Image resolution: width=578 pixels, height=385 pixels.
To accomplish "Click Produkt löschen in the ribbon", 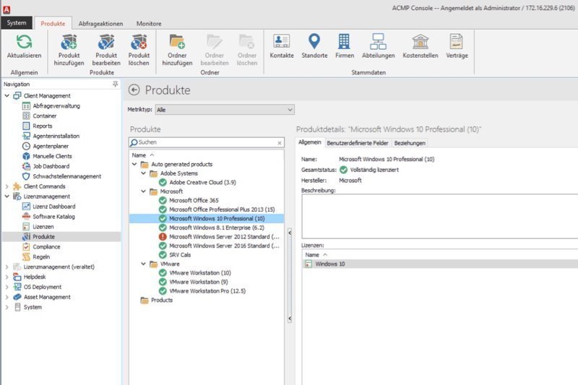I will 139,50.
